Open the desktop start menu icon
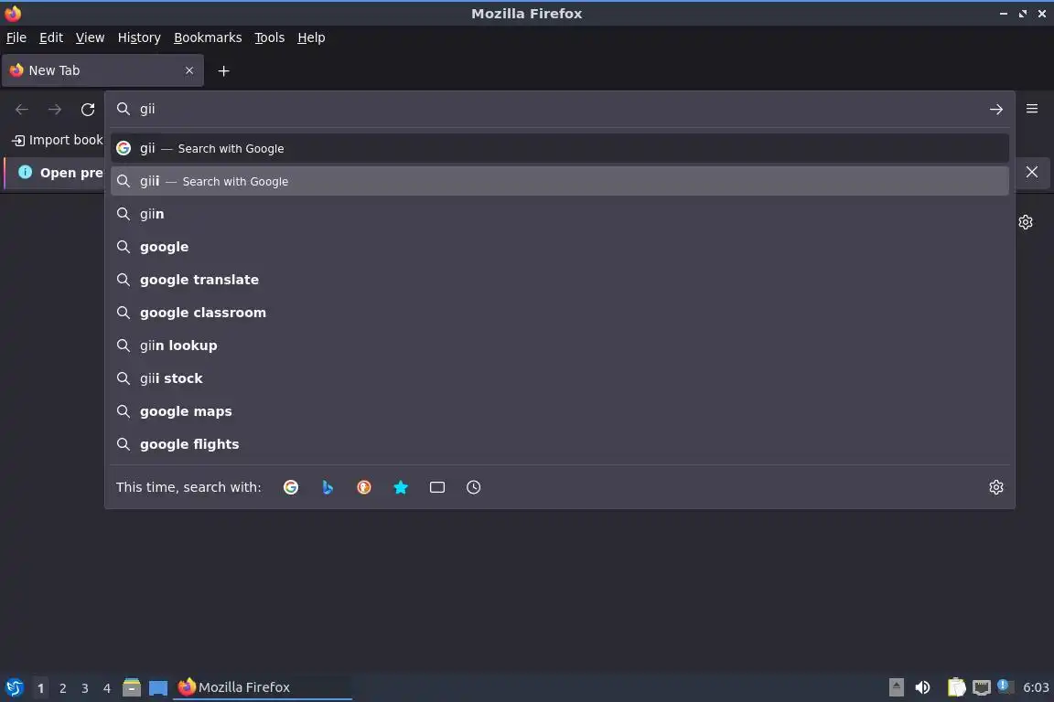The height and width of the screenshot is (702, 1054). point(14,687)
